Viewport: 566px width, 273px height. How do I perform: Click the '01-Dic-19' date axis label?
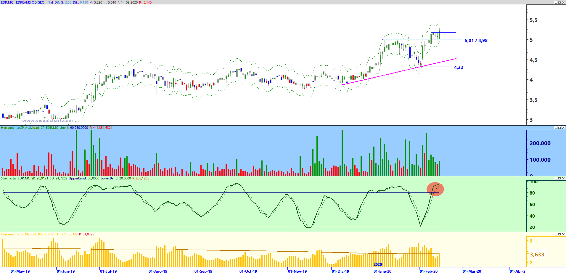click(340, 271)
